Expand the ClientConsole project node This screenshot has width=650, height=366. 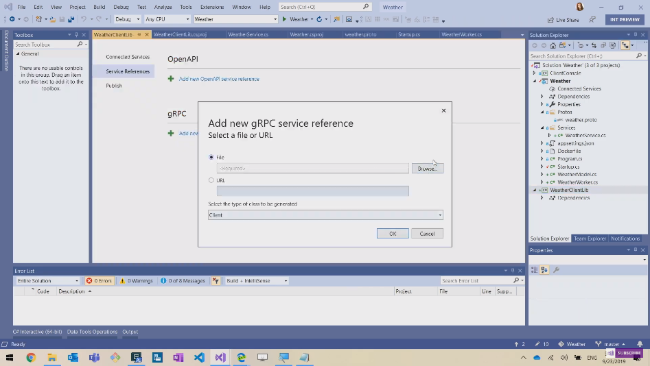(535, 73)
